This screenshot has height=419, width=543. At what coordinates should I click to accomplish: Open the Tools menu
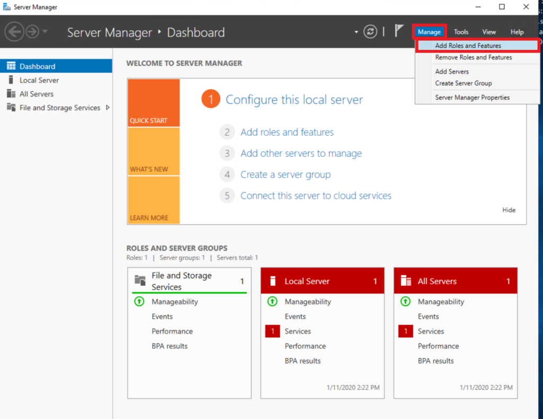pyautogui.click(x=461, y=32)
